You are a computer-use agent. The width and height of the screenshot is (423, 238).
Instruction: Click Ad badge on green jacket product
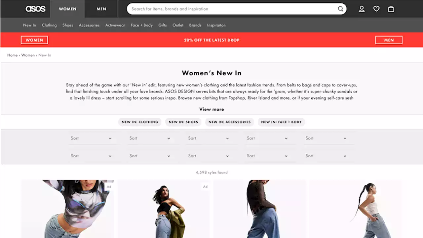205,187
